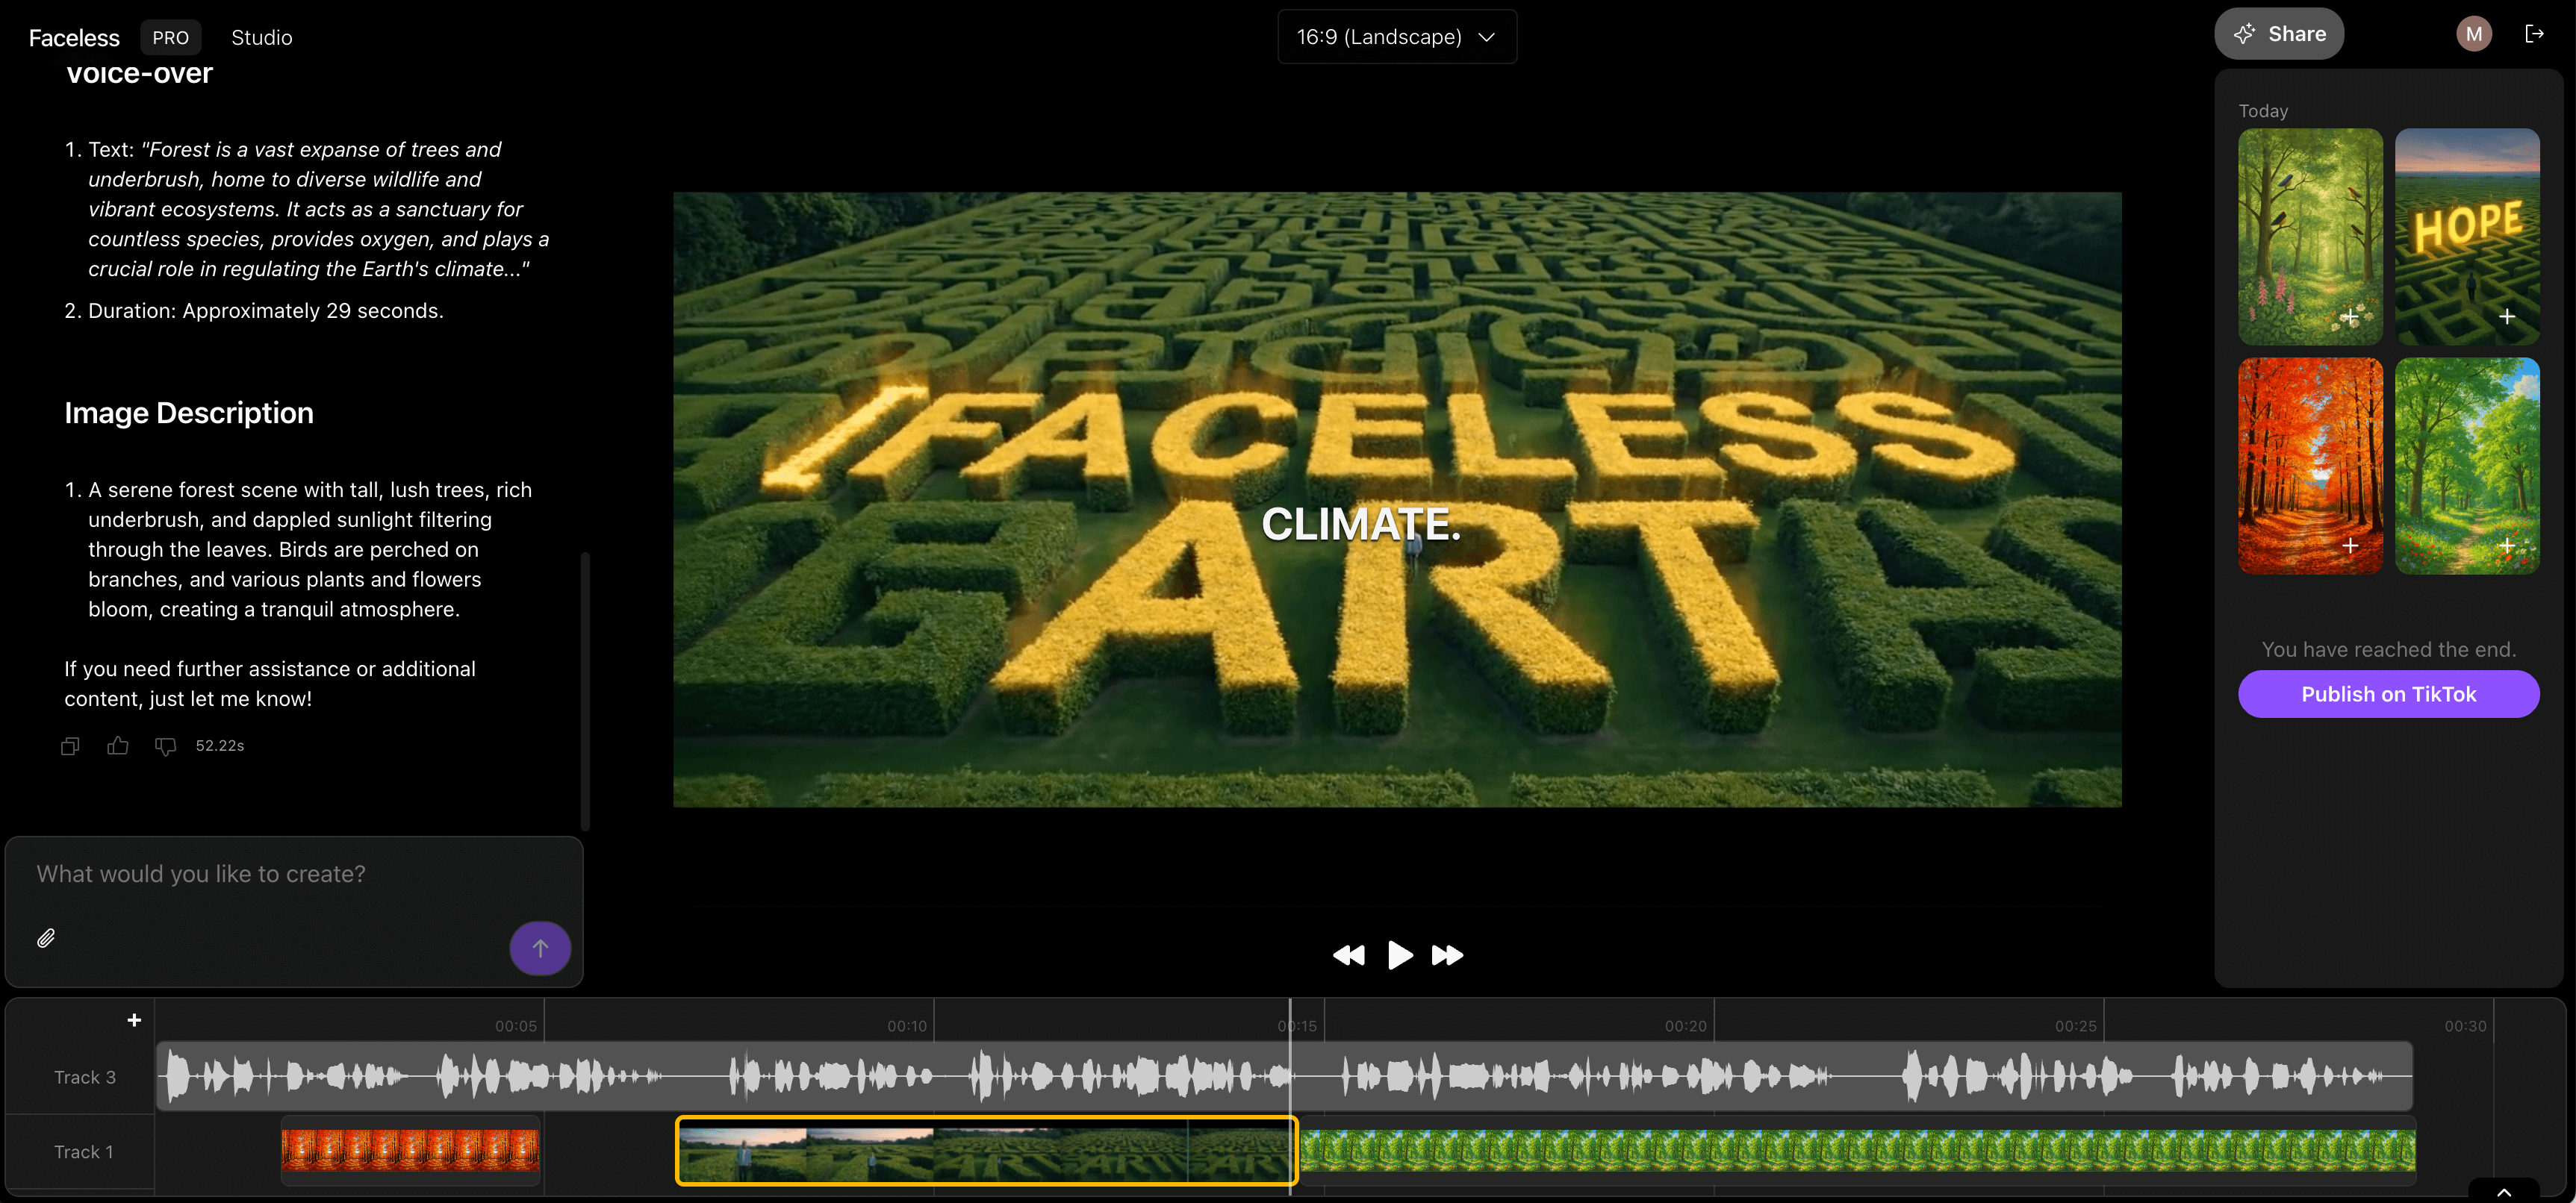The image size is (2576, 1203).
Task: Send the prompt with the purple arrow button
Action: pos(540,949)
